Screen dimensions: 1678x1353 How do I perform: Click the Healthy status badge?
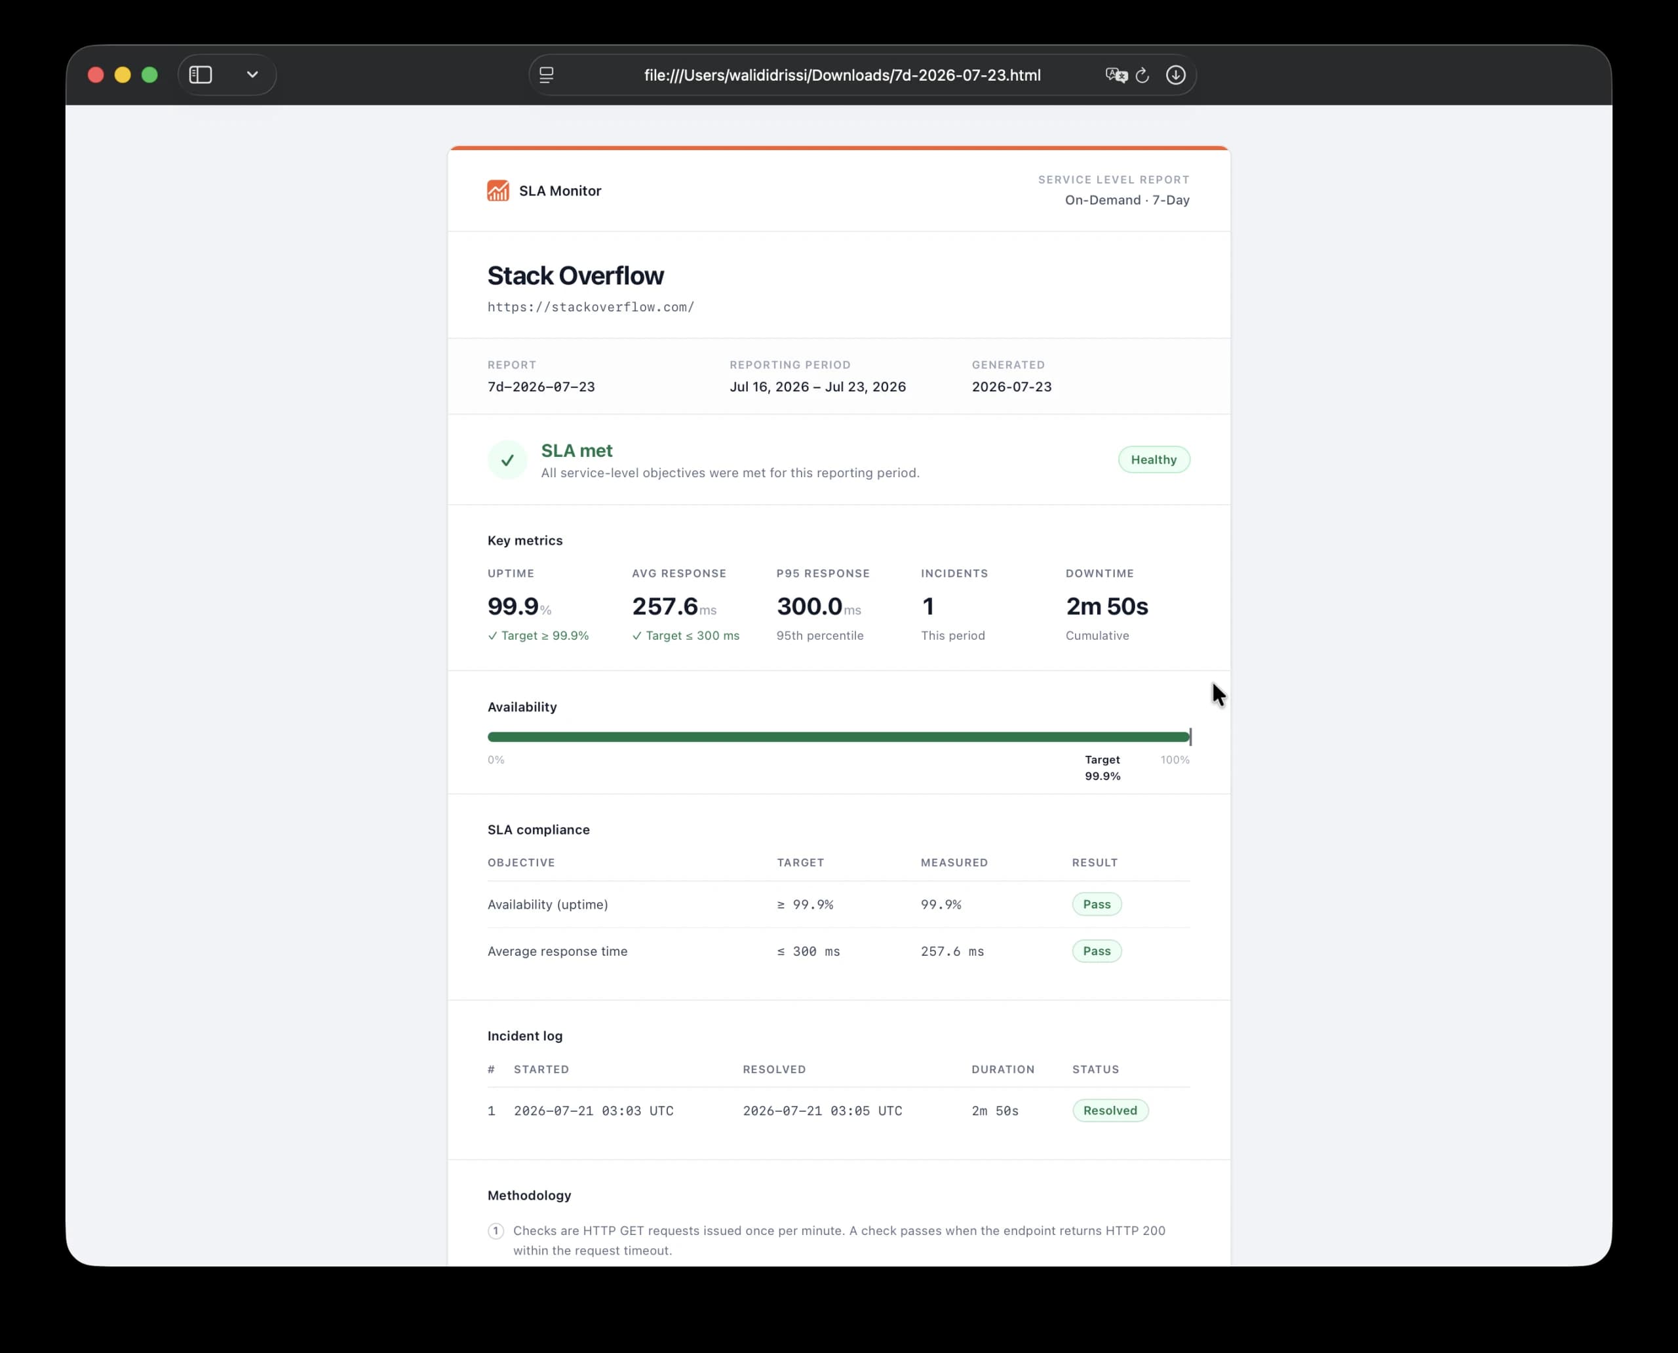point(1154,460)
